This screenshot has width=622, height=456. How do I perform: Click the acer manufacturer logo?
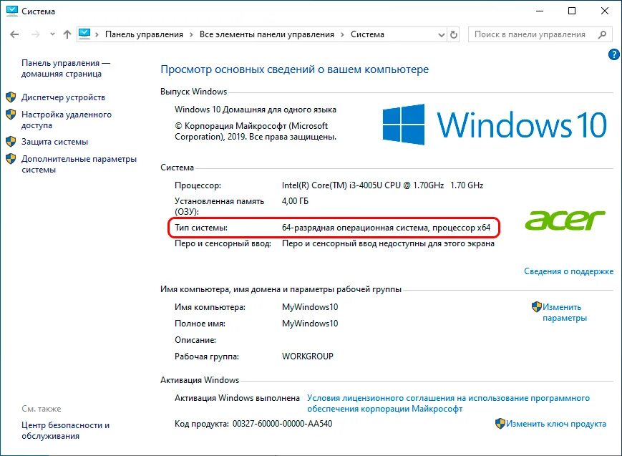tap(565, 220)
